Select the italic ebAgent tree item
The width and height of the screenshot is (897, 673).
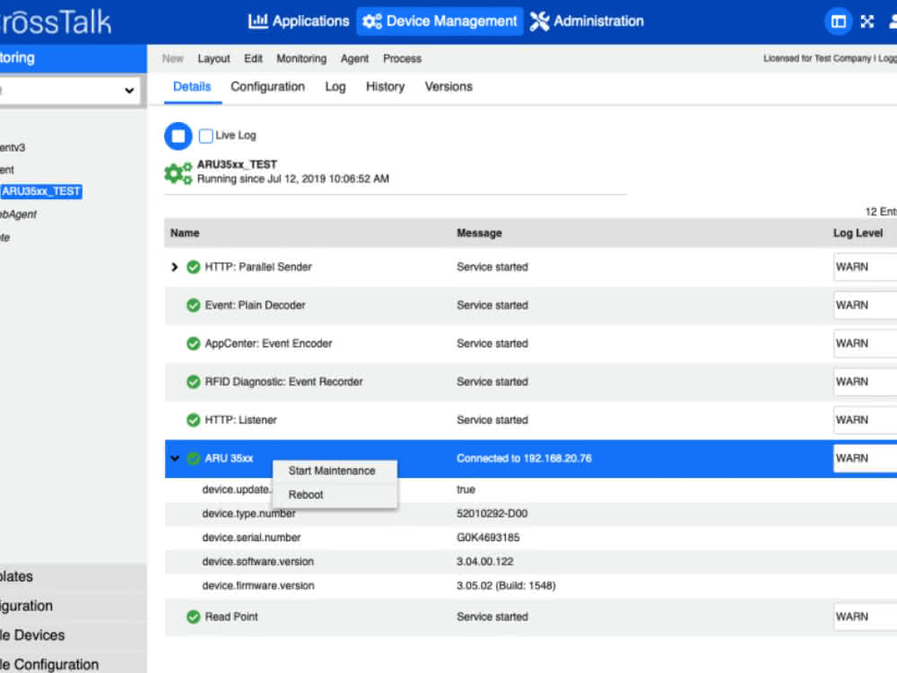18,214
